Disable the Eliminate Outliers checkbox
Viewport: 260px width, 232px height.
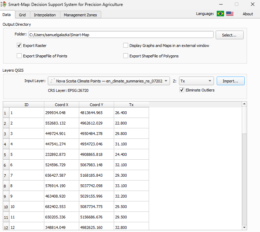[x=182, y=90]
